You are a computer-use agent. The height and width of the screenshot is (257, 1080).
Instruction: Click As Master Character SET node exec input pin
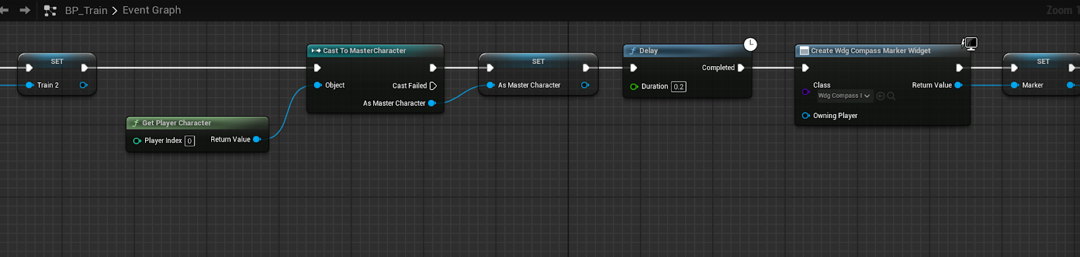tap(490, 67)
